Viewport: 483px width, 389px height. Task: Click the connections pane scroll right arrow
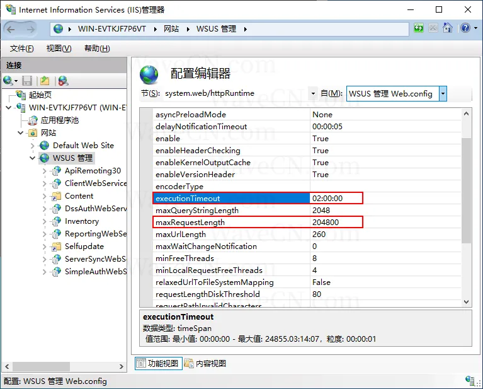point(122,366)
